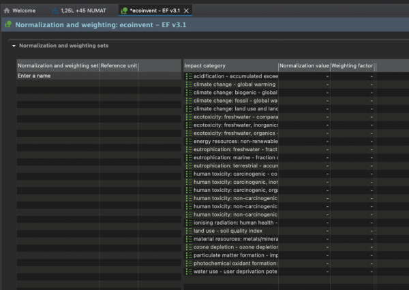Screen dimensions: 409x290
Task: Click icon beside ecotoxicity: freshwater, inorganics
Action: (189, 125)
